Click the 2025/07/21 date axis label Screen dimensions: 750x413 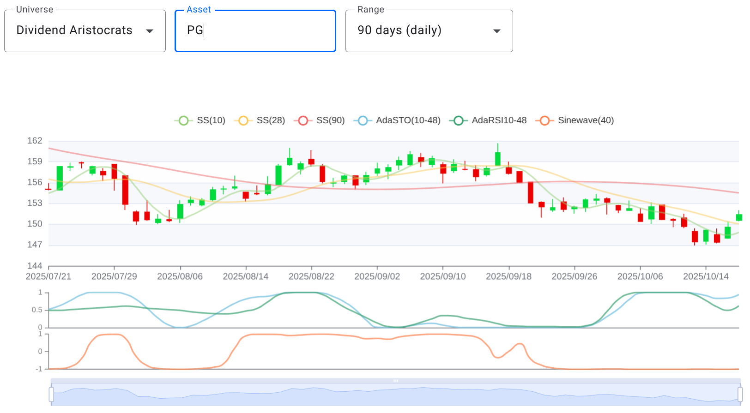point(48,276)
